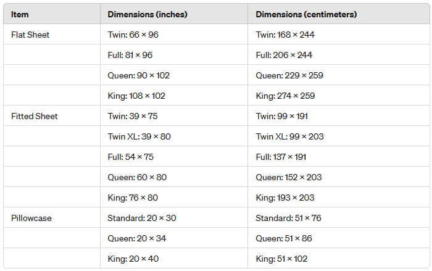Click the Item column header
The width and height of the screenshot is (432, 271).
[x=20, y=14]
